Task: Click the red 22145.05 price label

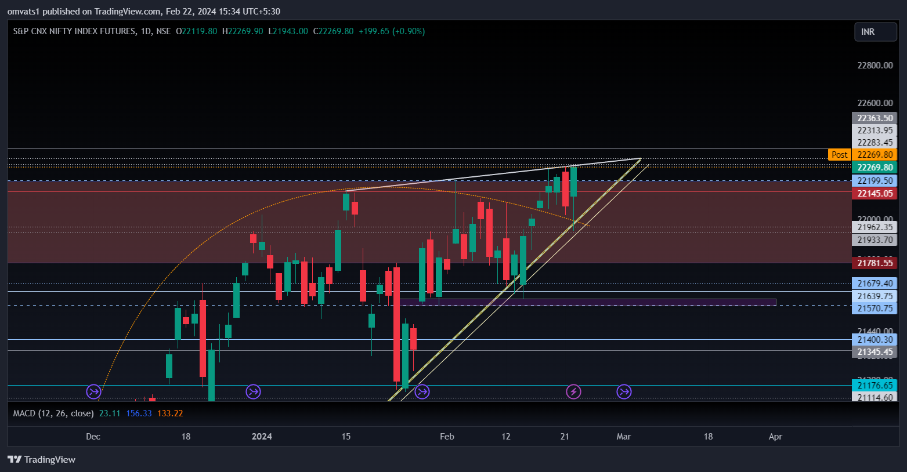Action: tap(875, 194)
